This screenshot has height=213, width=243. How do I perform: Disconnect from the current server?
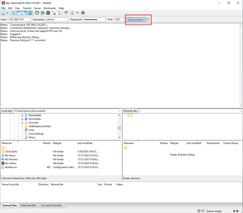click(x=54, y=13)
